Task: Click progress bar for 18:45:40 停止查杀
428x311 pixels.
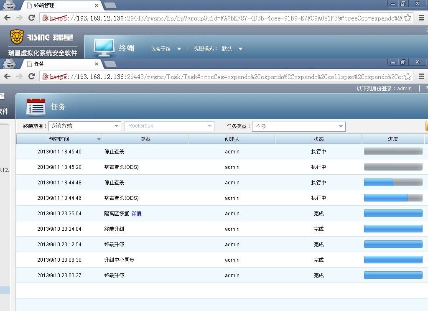Action: [x=393, y=152]
